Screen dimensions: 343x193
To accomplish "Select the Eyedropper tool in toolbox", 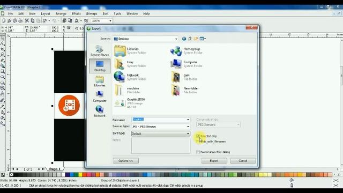I will click(x=2, y=107).
